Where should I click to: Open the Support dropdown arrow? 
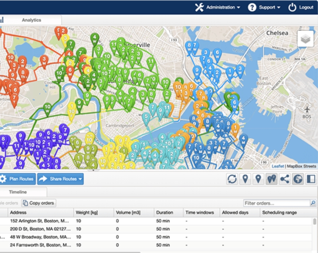pyautogui.click(x=279, y=8)
